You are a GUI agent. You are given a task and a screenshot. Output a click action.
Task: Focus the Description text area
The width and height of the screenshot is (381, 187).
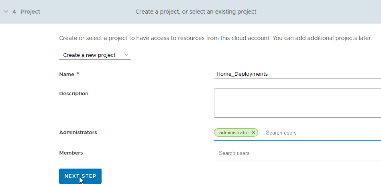297,103
